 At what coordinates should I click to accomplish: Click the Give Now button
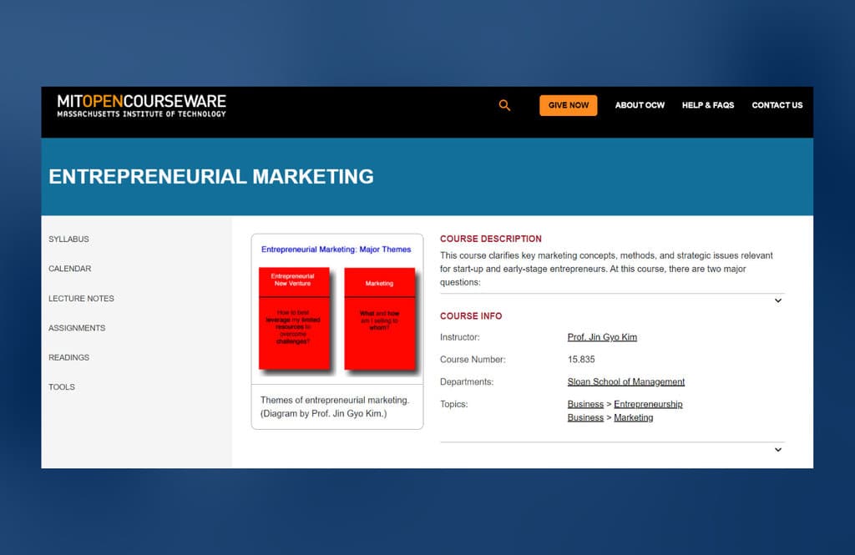click(568, 105)
